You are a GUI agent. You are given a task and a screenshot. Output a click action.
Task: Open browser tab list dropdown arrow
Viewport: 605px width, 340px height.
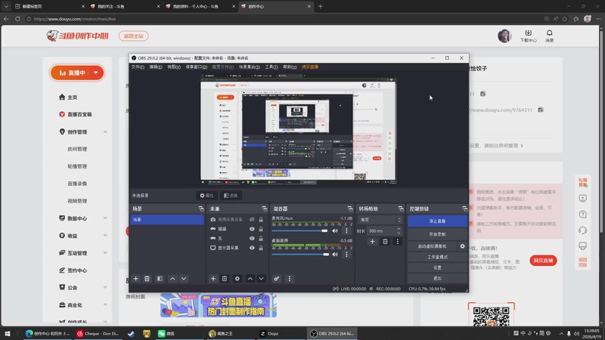(6, 6)
